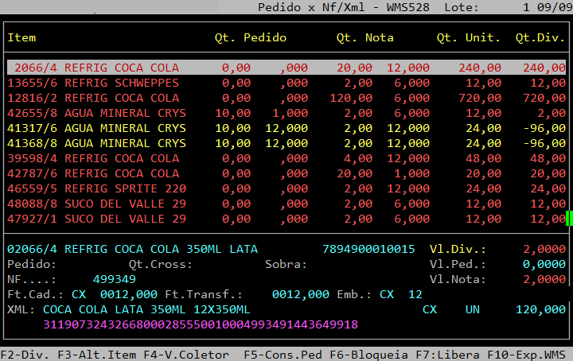Select row 48088/8 SUCO DEL VALLE
The width and height of the screenshot is (573, 361).
click(x=286, y=204)
